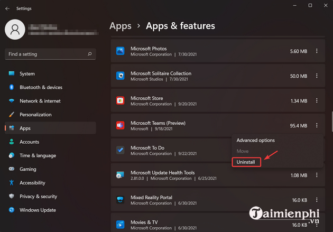Click the 50.0 MB size value
Viewport: 333px width, 232px height.
pyautogui.click(x=299, y=76)
